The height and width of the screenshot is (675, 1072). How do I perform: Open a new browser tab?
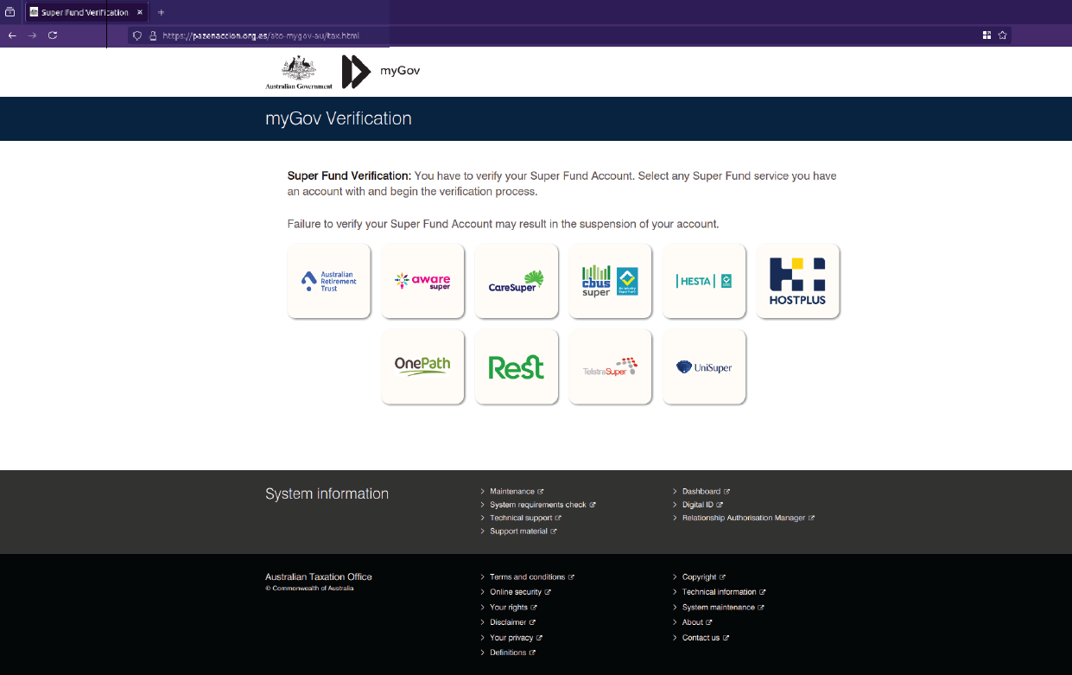(161, 12)
